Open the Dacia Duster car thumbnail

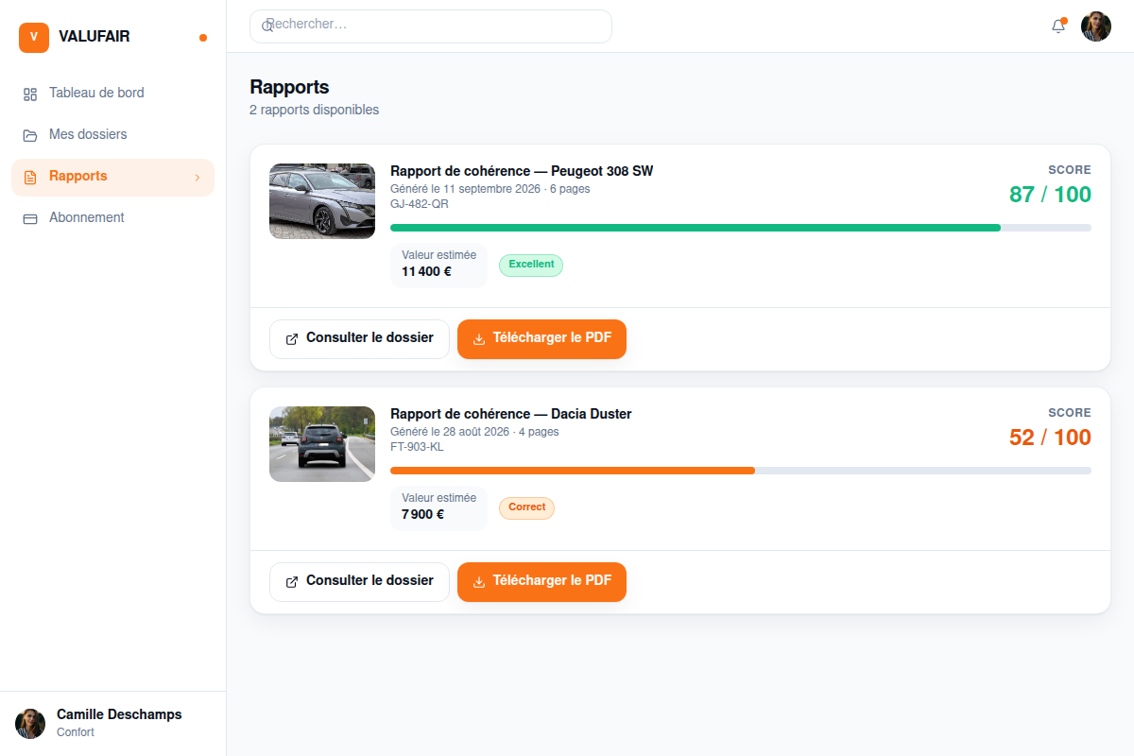pyautogui.click(x=322, y=444)
